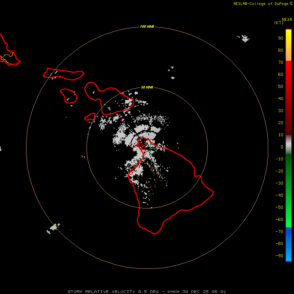This screenshot has height=294, width=294.
Task: Click the 50 NMI range ring label
Action: point(147,87)
